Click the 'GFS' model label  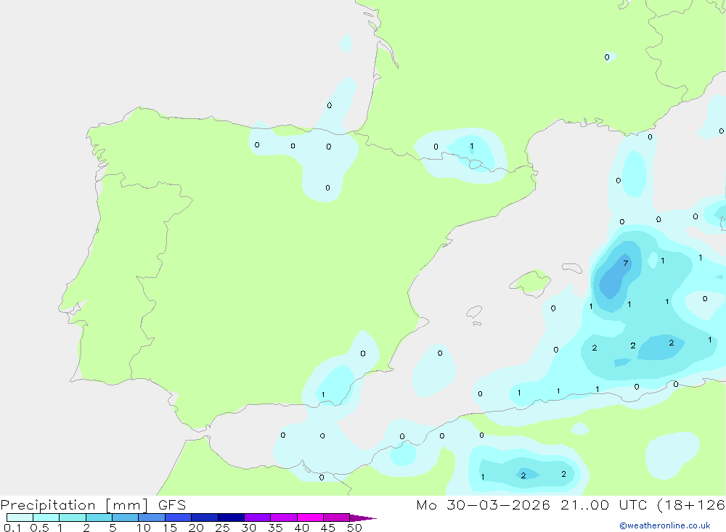(172, 505)
